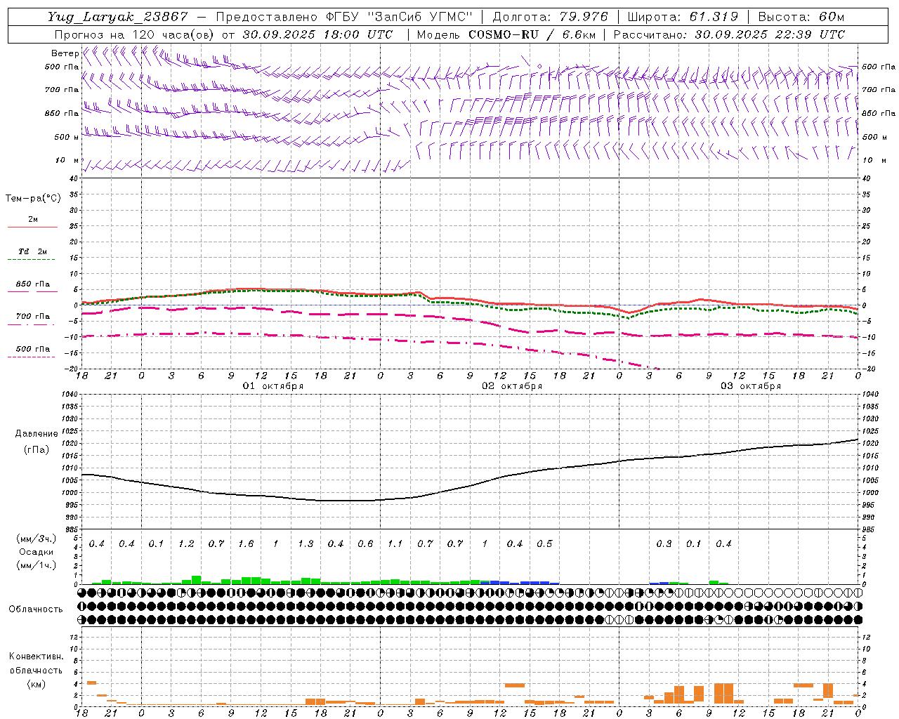899x719 pixels.
Task: Click the 850 гПа temperature legend entry
Action: click(x=32, y=284)
